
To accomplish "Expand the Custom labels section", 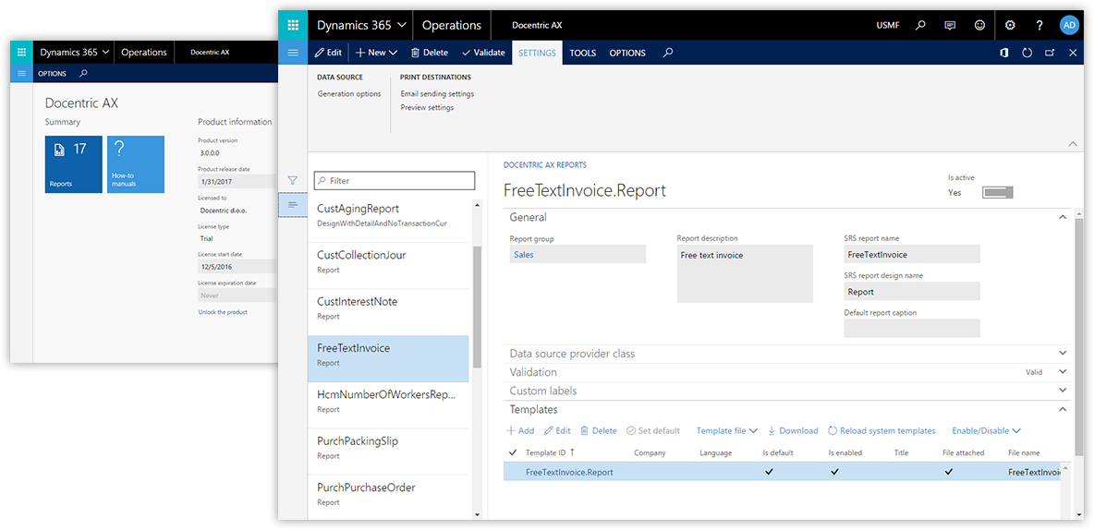I will (1063, 391).
